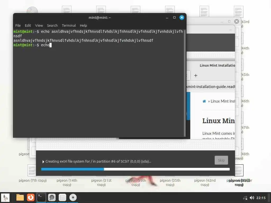Launch Firefox from the taskbar

(31, 198)
